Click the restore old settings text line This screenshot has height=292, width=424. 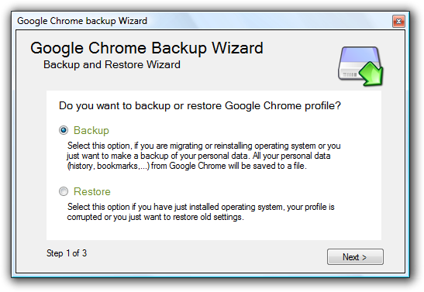[x=156, y=217]
